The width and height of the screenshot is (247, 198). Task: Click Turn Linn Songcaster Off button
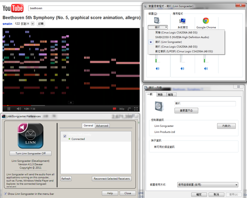(x=30, y=153)
